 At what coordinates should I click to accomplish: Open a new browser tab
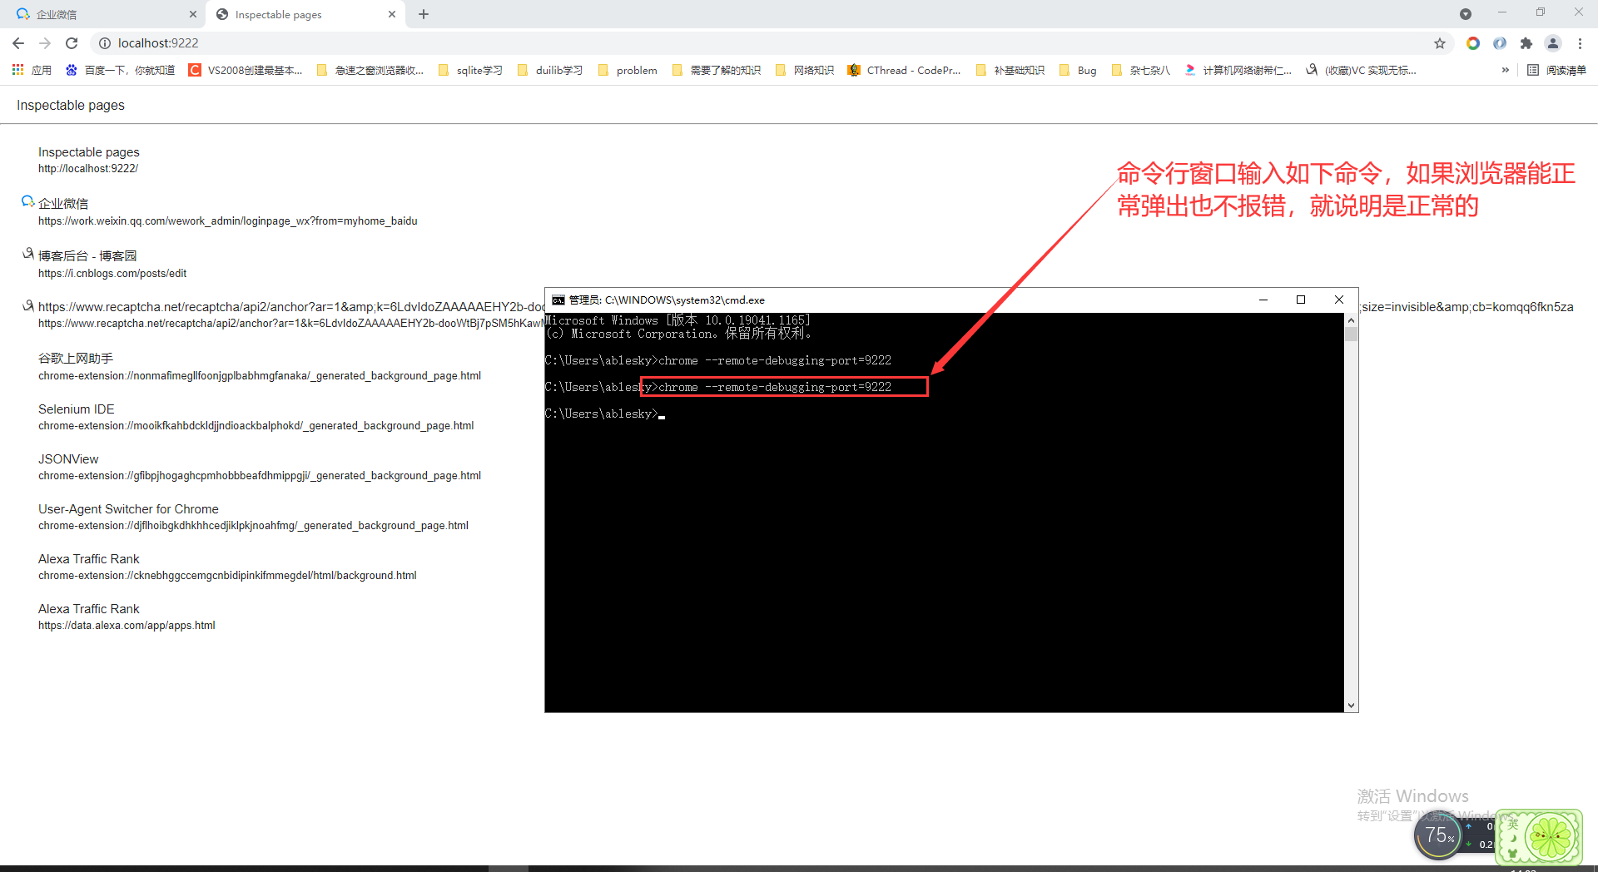point(424,14)
